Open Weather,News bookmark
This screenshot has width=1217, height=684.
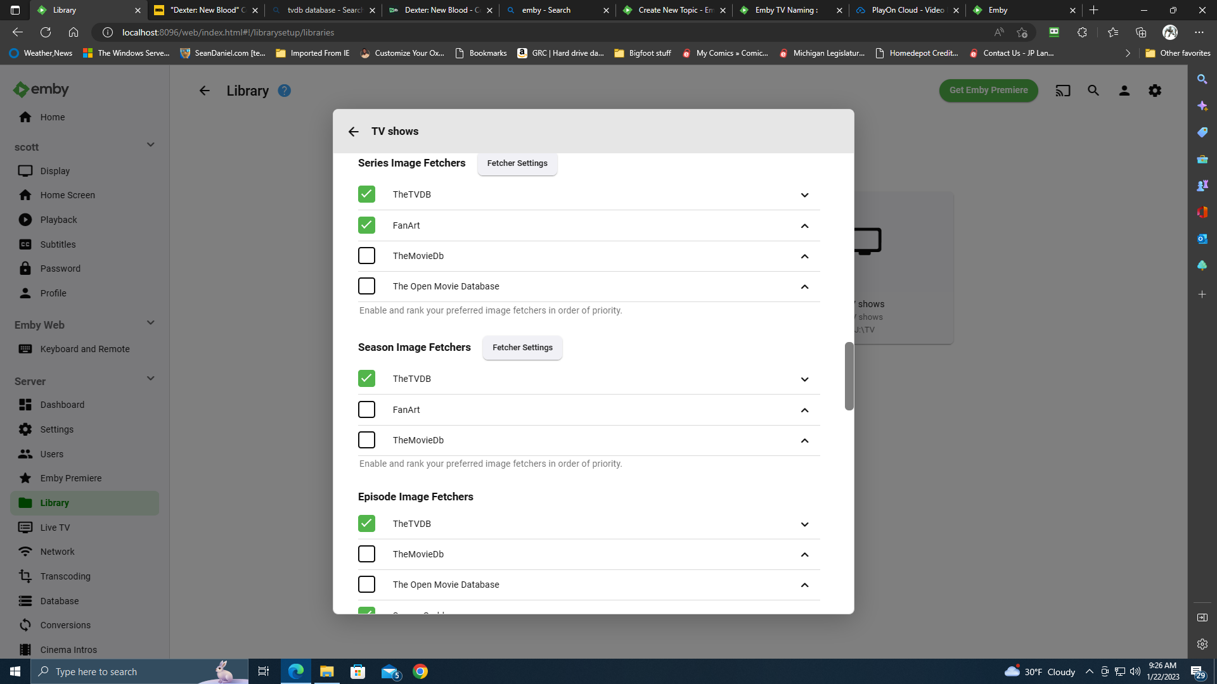(x=41, y=53)
